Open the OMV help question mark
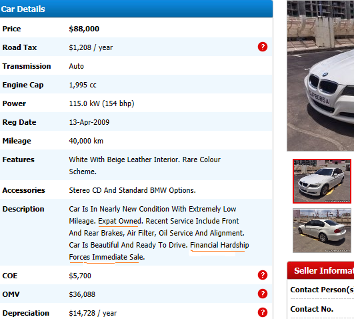The width and height of the screenshot is (354, 319). (263, 294)
